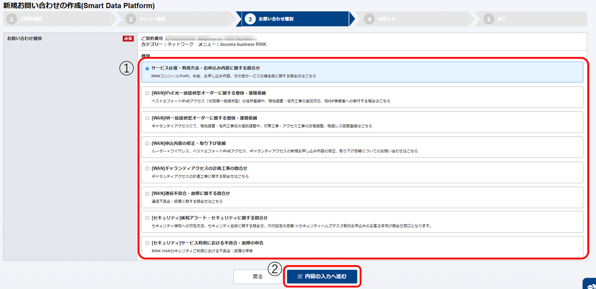
Task: Proceed with 内容の入力へ進む button
Action: [322, 276]
